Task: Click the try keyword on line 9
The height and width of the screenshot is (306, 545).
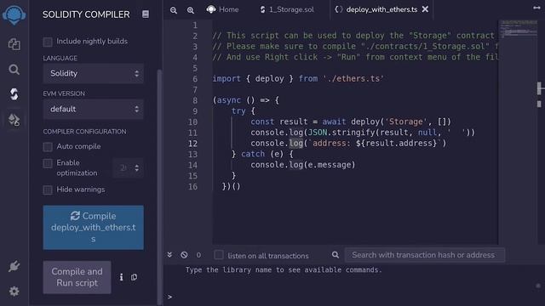Action: [238, 111]
